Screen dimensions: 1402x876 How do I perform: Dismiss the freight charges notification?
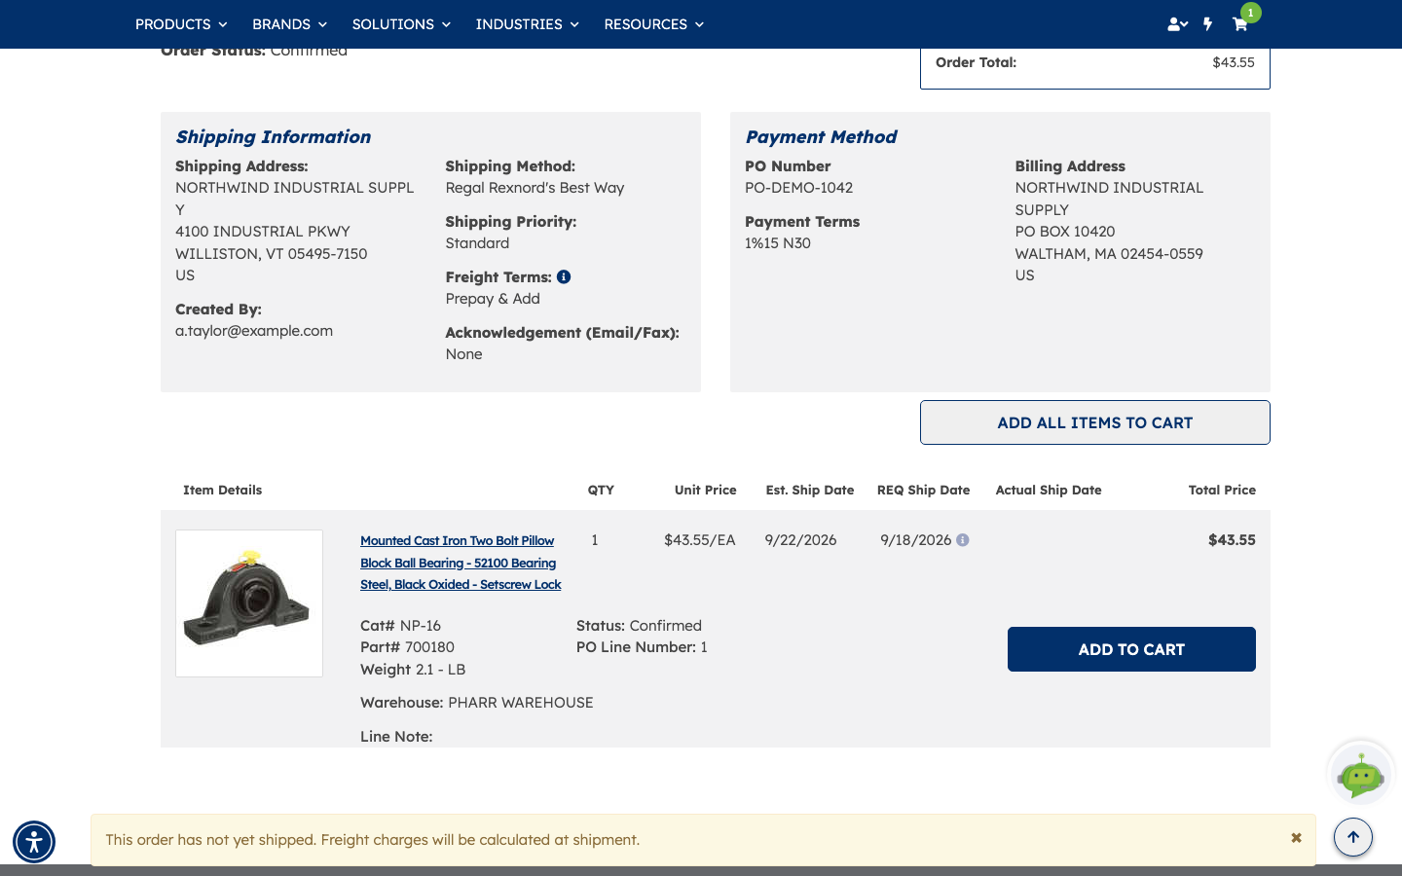(x=1296, y=838)
